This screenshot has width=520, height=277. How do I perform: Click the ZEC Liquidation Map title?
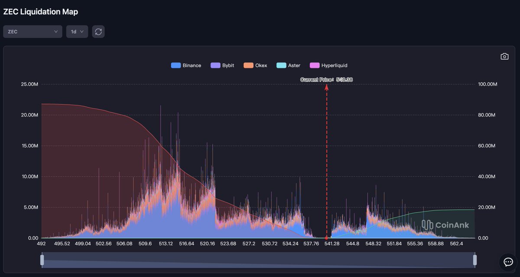(41, 12)
